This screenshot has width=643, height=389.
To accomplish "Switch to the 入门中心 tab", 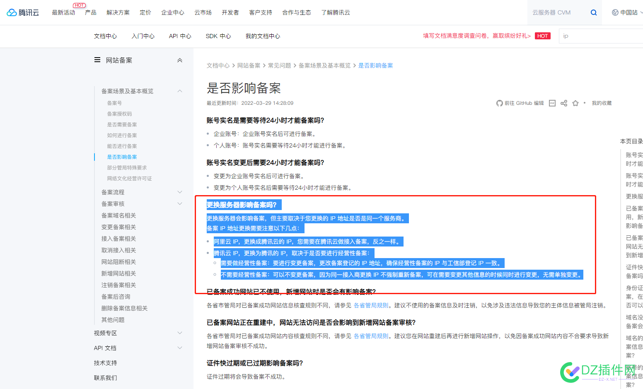I will pos(143,36).
